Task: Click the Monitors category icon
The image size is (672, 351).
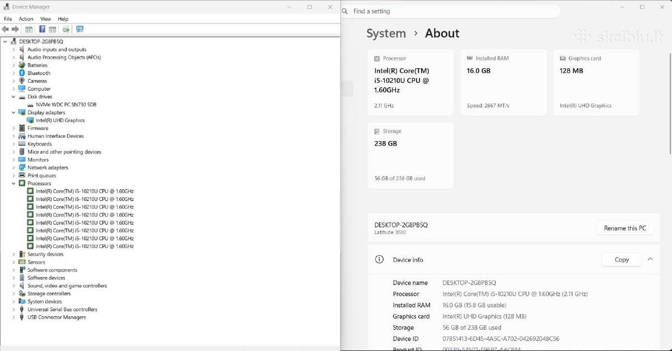Action: 22,160
